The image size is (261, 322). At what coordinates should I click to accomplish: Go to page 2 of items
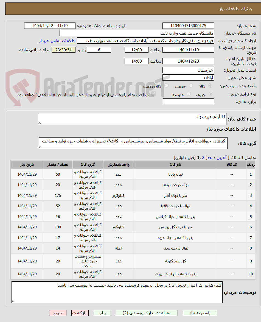[203, 158]
